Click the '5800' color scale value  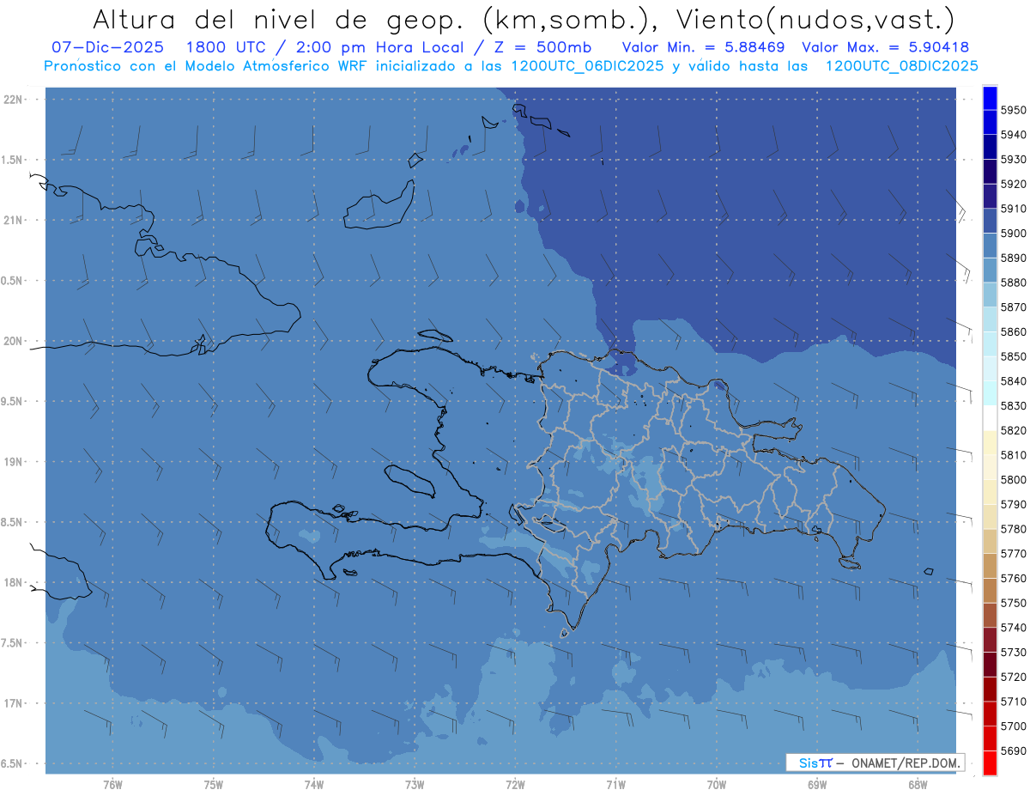[1014, 479]
